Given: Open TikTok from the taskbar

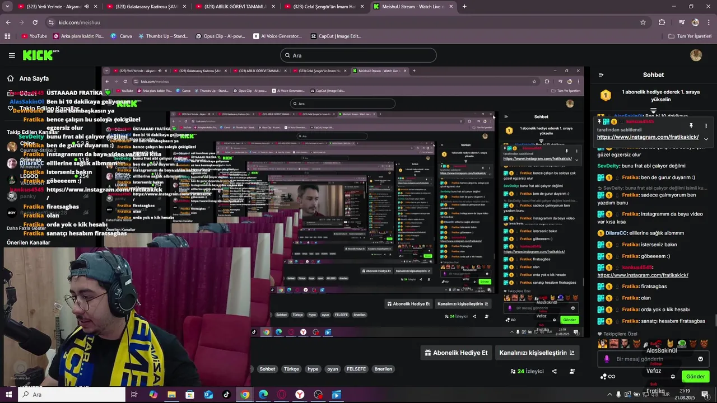Looking at the screenshot, I should 226,395.
